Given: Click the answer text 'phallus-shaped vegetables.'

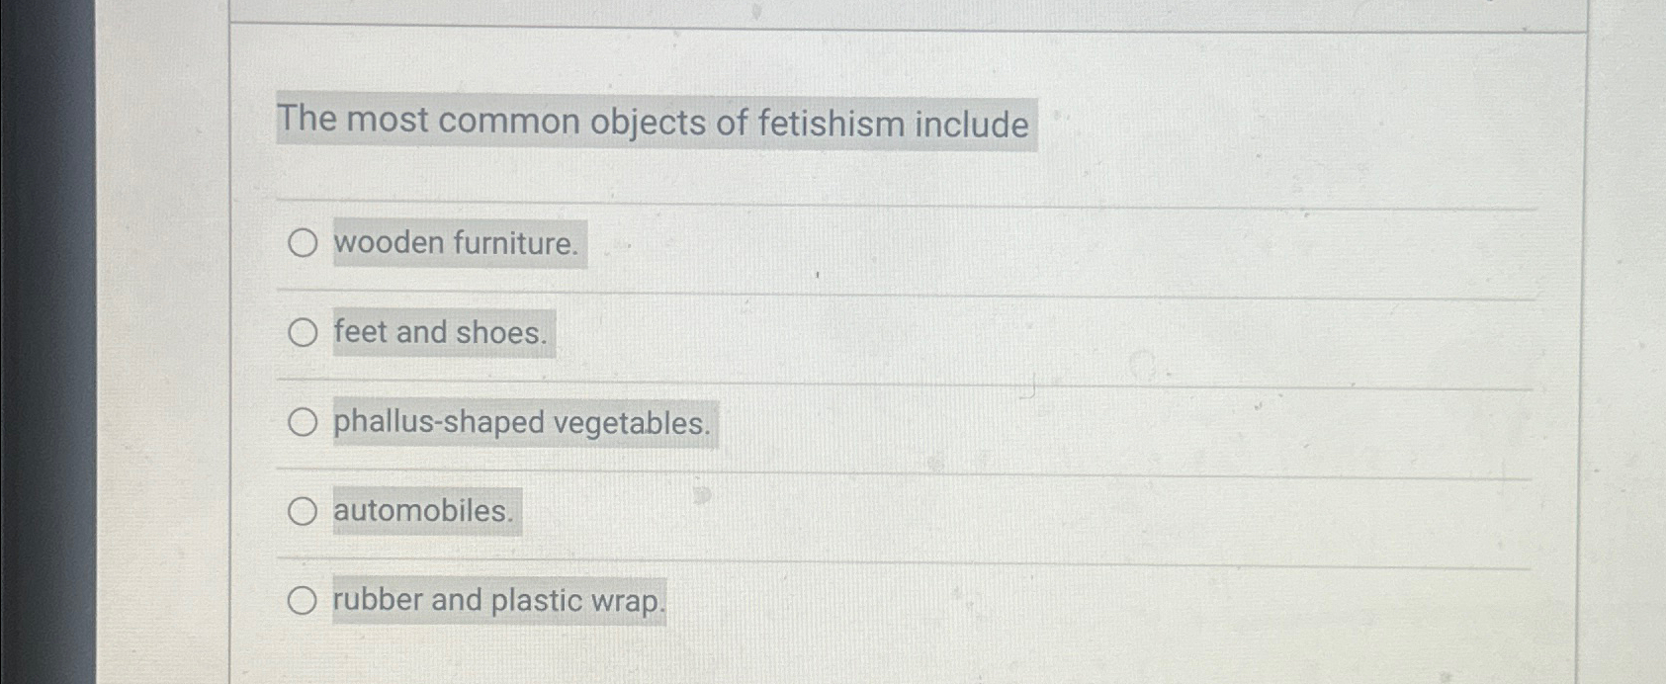Looking at the screenshot, I should coord(522,423).
